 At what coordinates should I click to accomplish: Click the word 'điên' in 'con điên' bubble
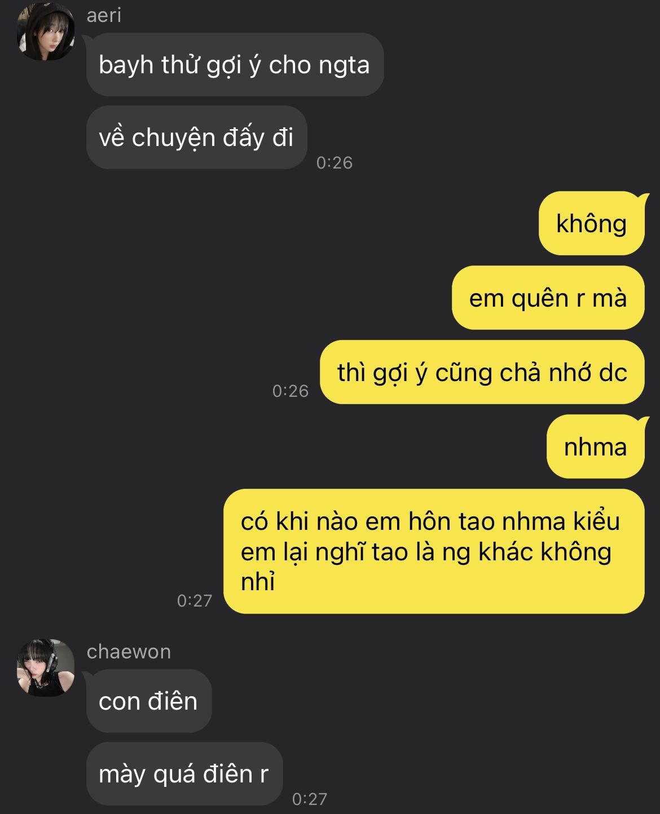click(173, 701)
